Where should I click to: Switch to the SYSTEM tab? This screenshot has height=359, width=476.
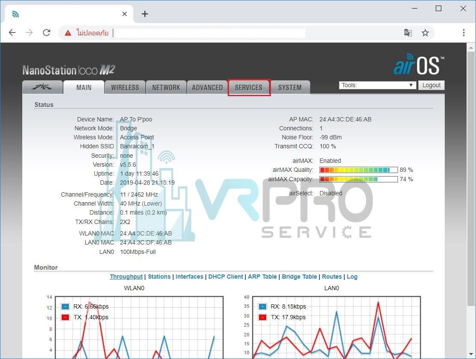[x=290, y=87]
